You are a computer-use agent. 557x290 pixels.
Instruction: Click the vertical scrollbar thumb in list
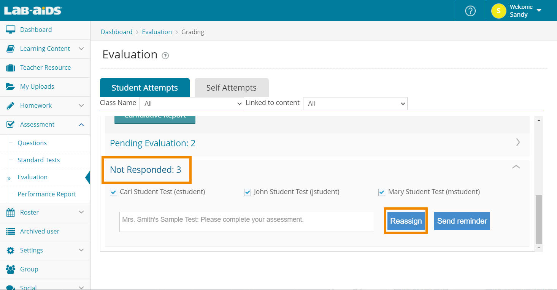tap(539, 219)
